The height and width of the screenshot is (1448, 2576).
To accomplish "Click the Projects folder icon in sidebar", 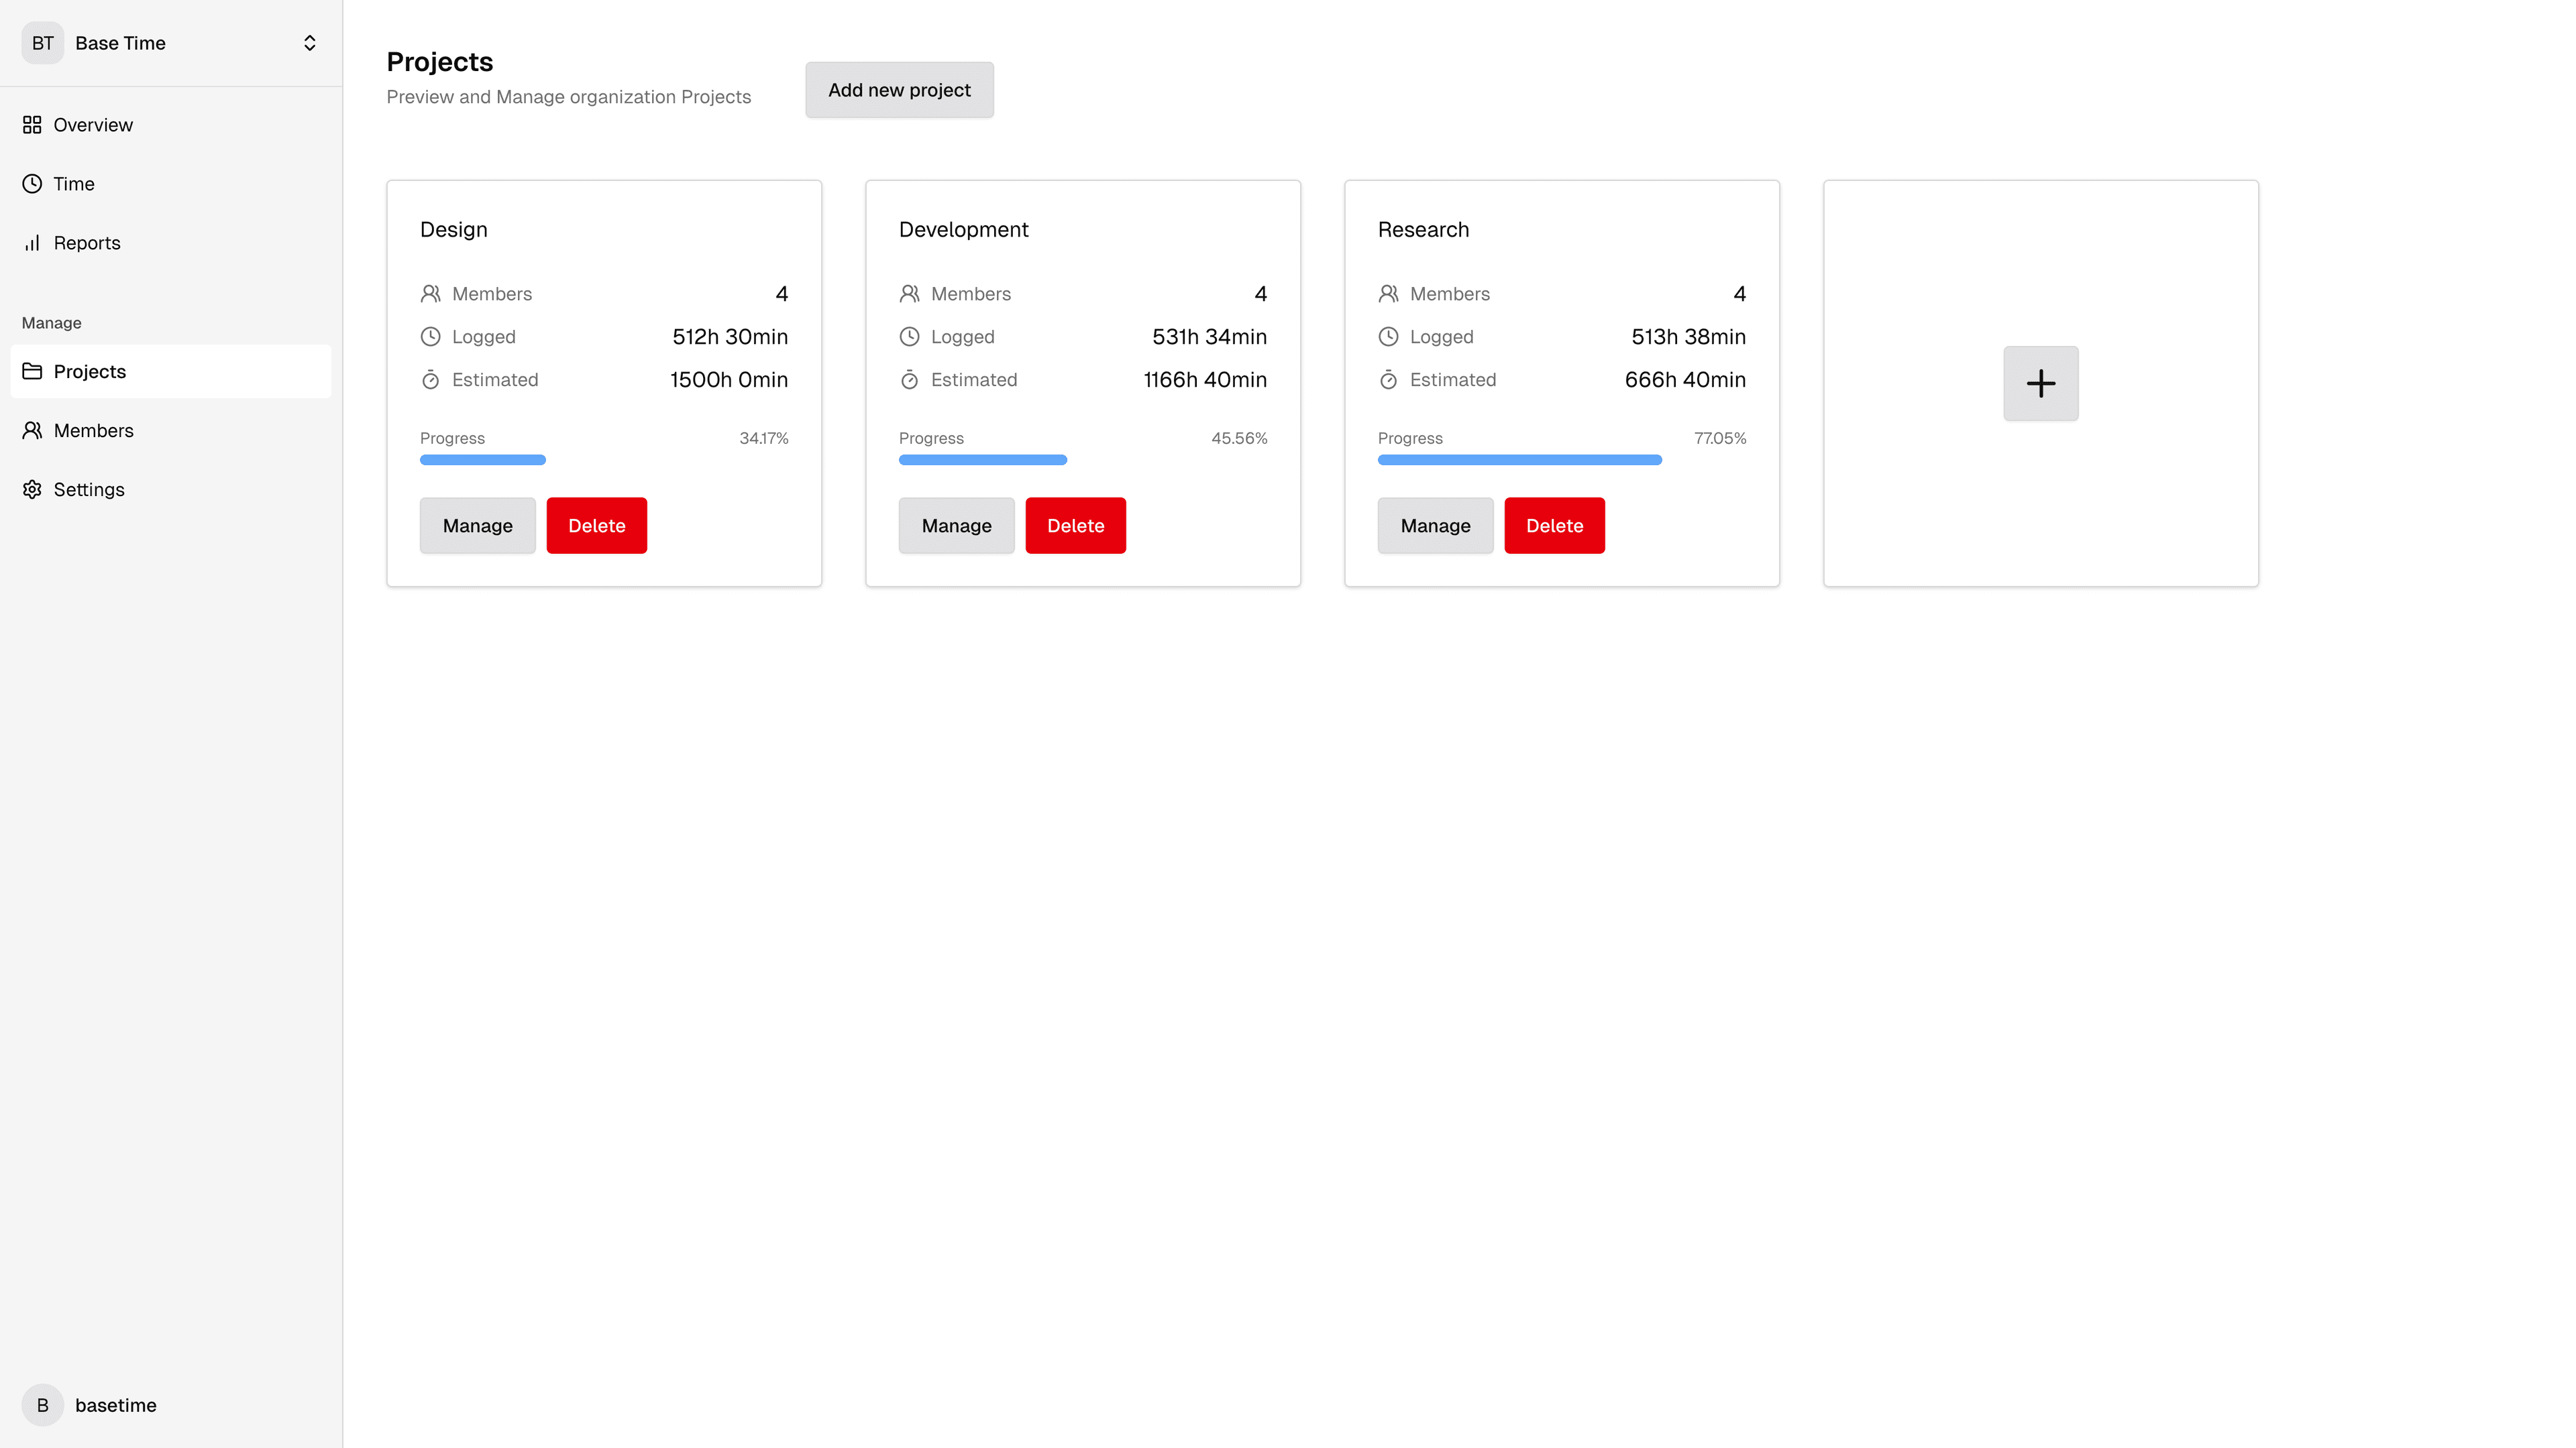I will 32,372.
